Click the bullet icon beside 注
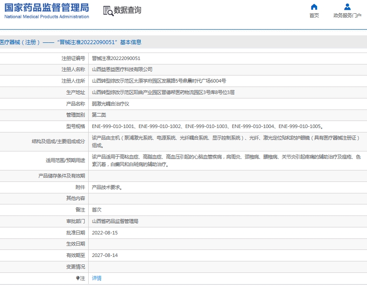This screenshot has height=287, width=367. tap(78, 278)
